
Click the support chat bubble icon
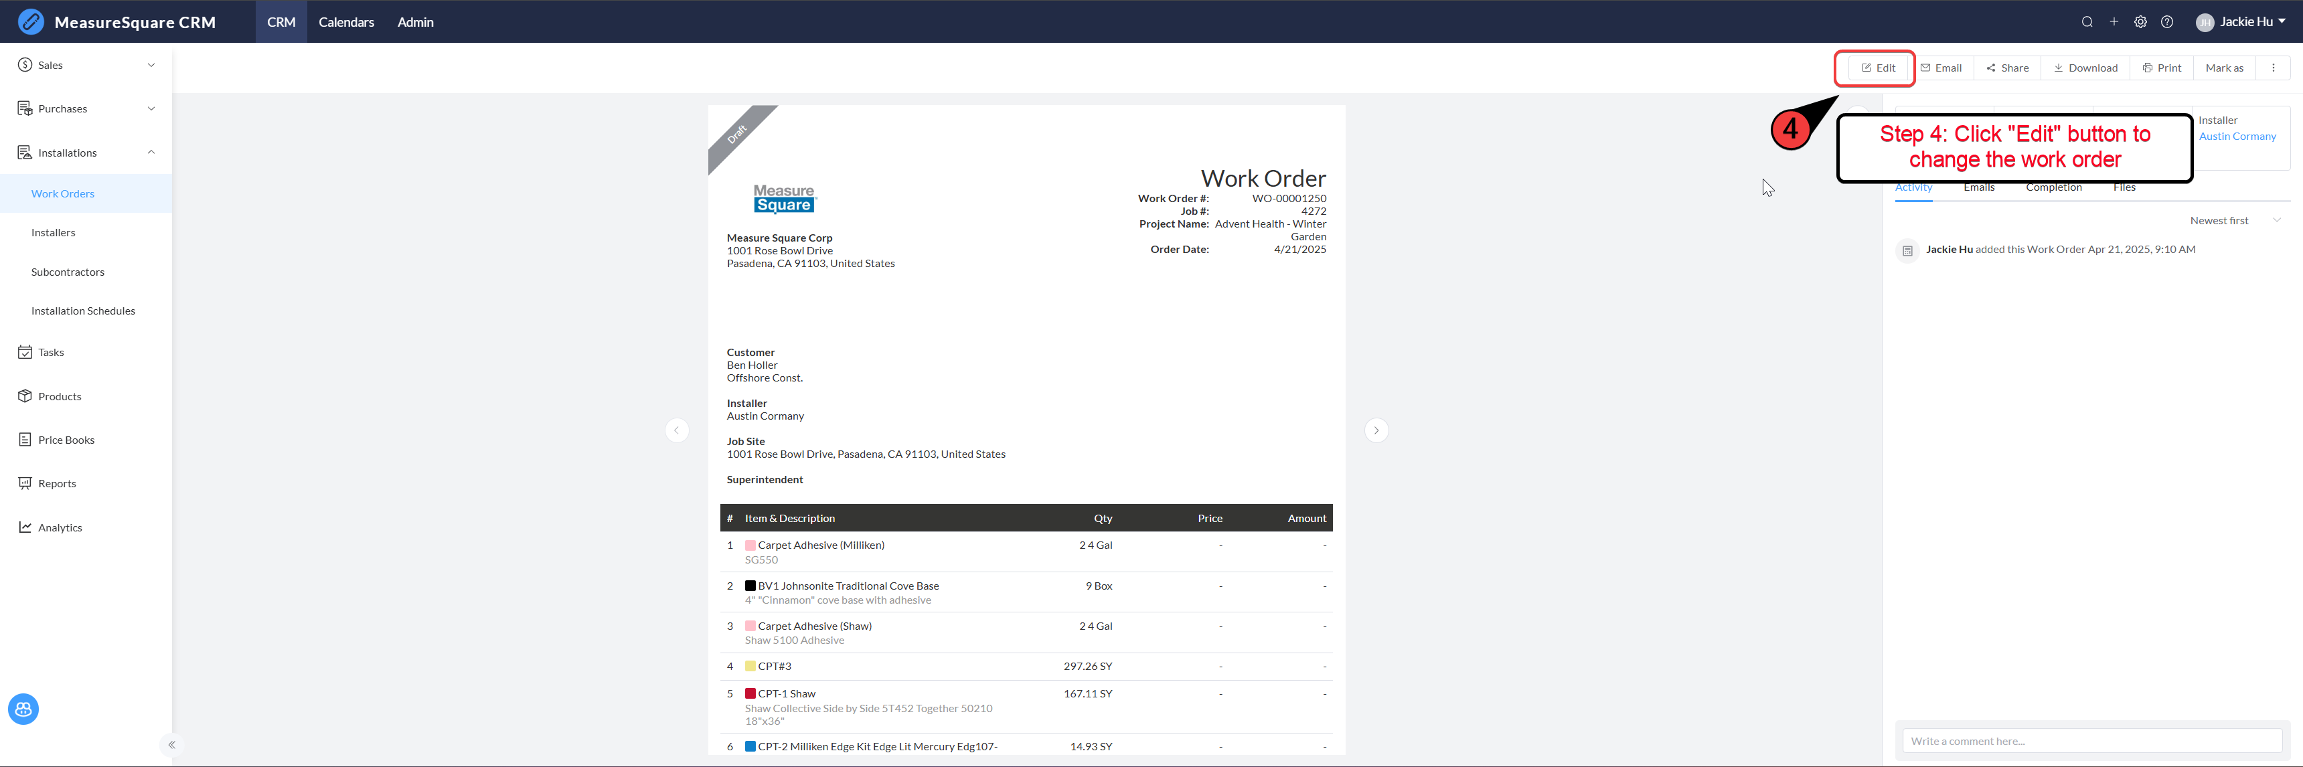(23, 709)
